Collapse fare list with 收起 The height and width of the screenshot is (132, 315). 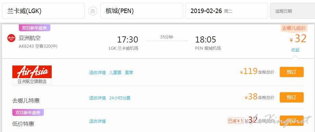point(295,50)
